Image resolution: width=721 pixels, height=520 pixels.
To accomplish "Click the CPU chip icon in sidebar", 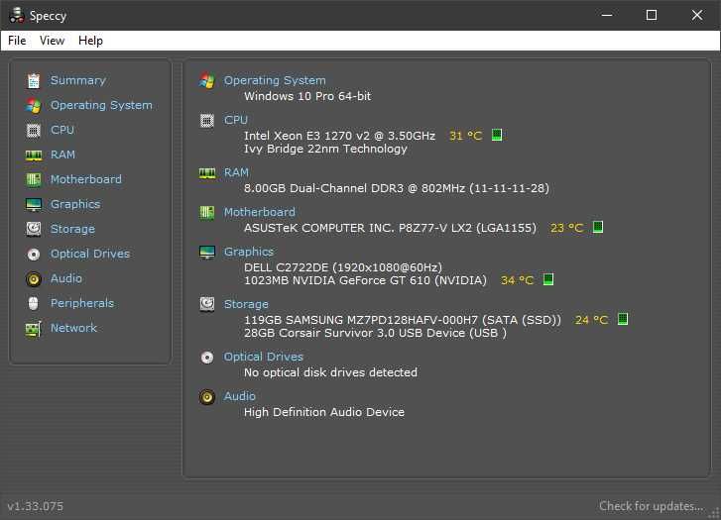I will (x=34, y=131).
